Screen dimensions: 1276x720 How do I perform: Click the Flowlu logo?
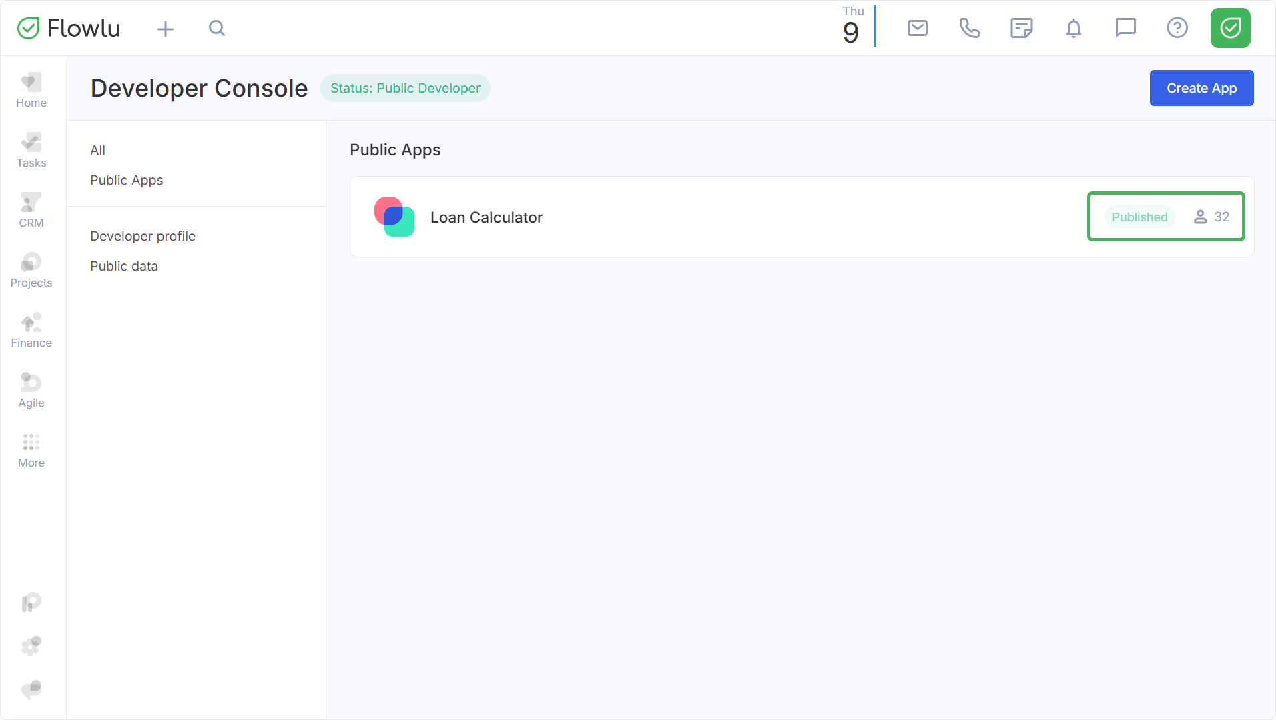tap(69, 28)
